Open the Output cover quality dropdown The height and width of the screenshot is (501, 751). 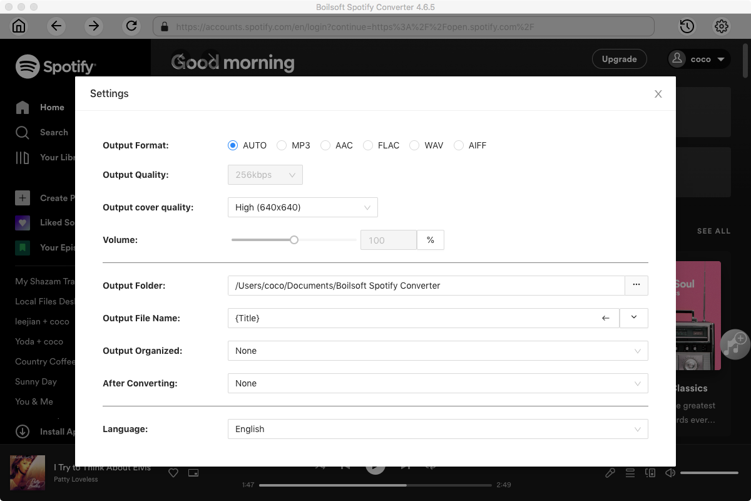click(x=303, y=207)
